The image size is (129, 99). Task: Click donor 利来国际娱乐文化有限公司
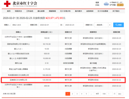click(x=18, y=75)
